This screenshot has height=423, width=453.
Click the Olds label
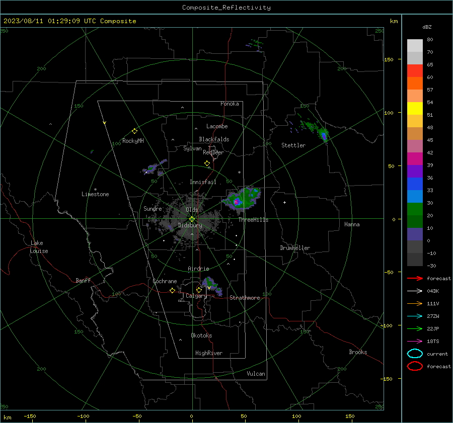pos(192,210)
